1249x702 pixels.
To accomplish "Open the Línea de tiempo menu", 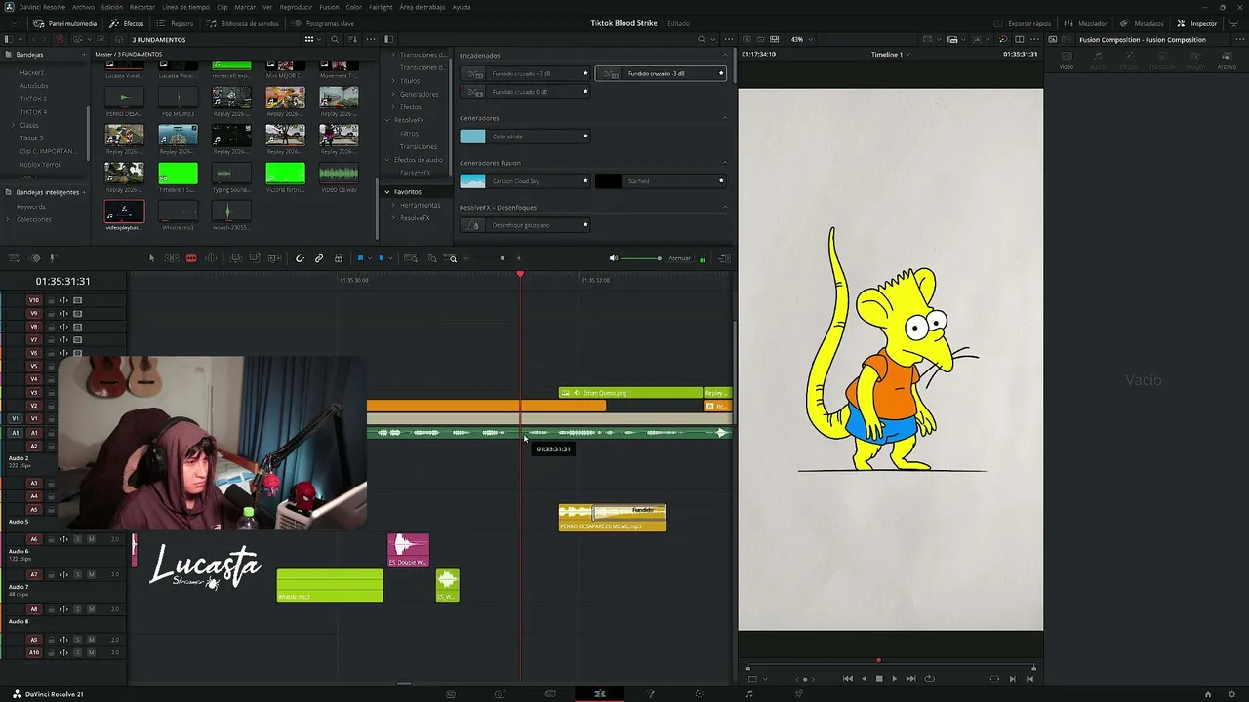I will coord(185,7).
